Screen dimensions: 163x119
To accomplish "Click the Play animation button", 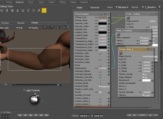I will 36,115.
